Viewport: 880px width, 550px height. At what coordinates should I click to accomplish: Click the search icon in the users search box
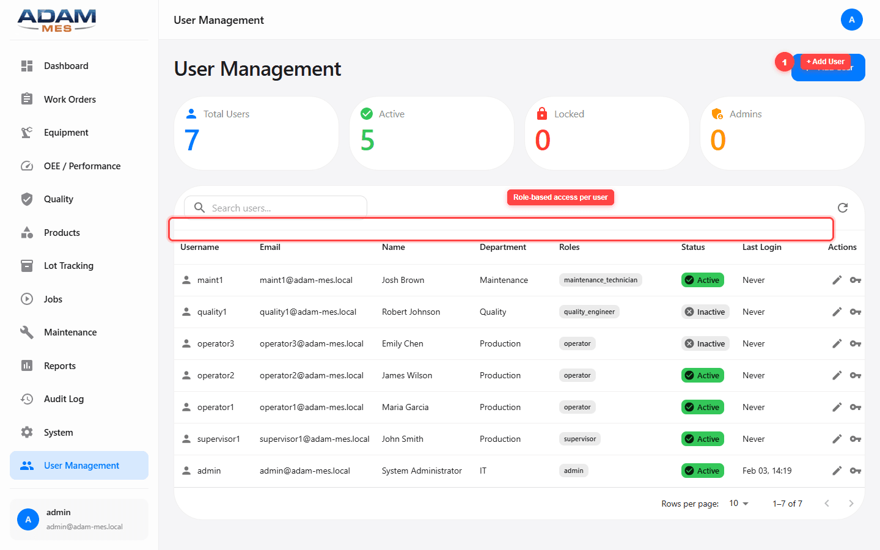click(199, 208)
